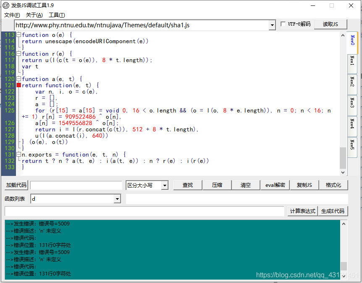This screenshot has height=283, width=362.
Task: Click the code 'return unescape(encodeURIComponent(e))'
Action: [x=85, y=41]
